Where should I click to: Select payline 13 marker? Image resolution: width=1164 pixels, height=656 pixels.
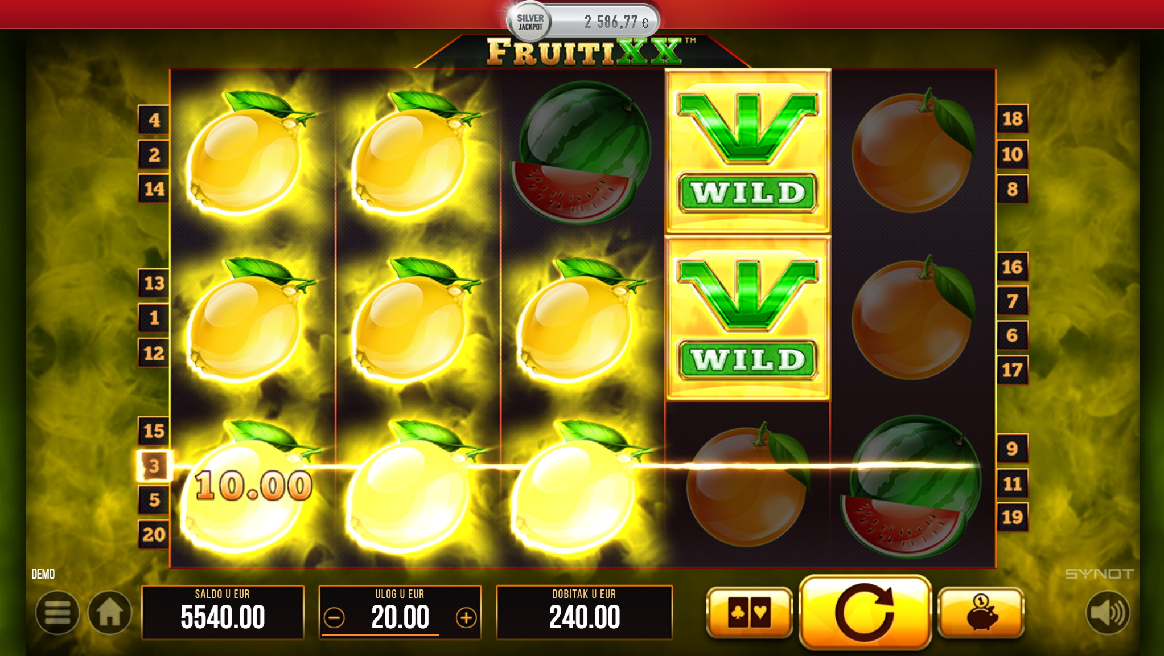pyautogui.click(x=154, y=283)
